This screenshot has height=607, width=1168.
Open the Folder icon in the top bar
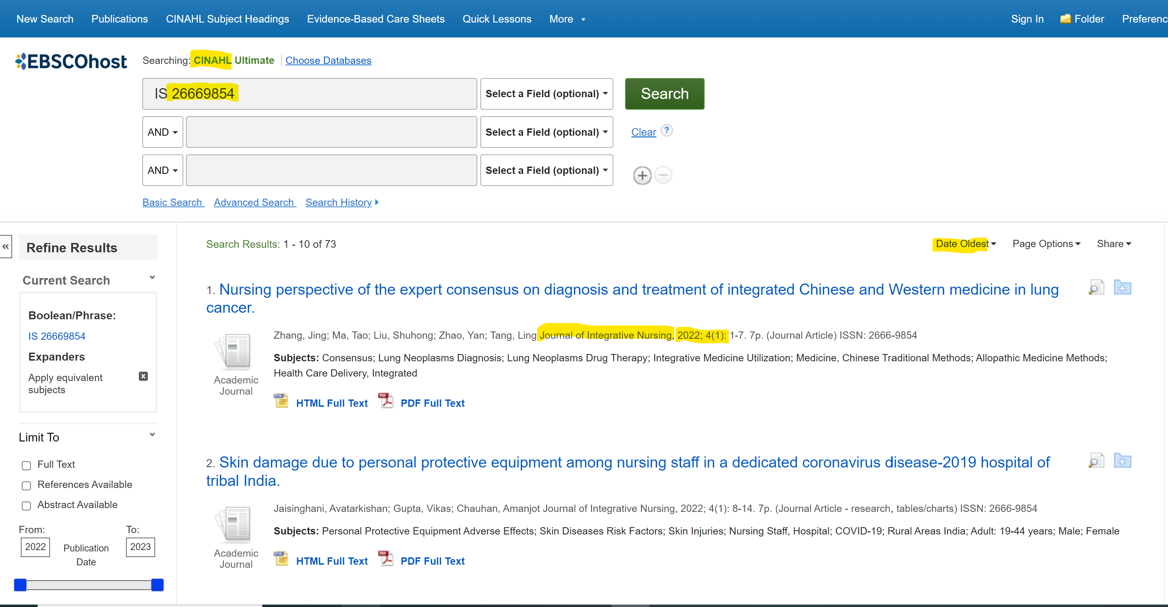click(1065, 19)
